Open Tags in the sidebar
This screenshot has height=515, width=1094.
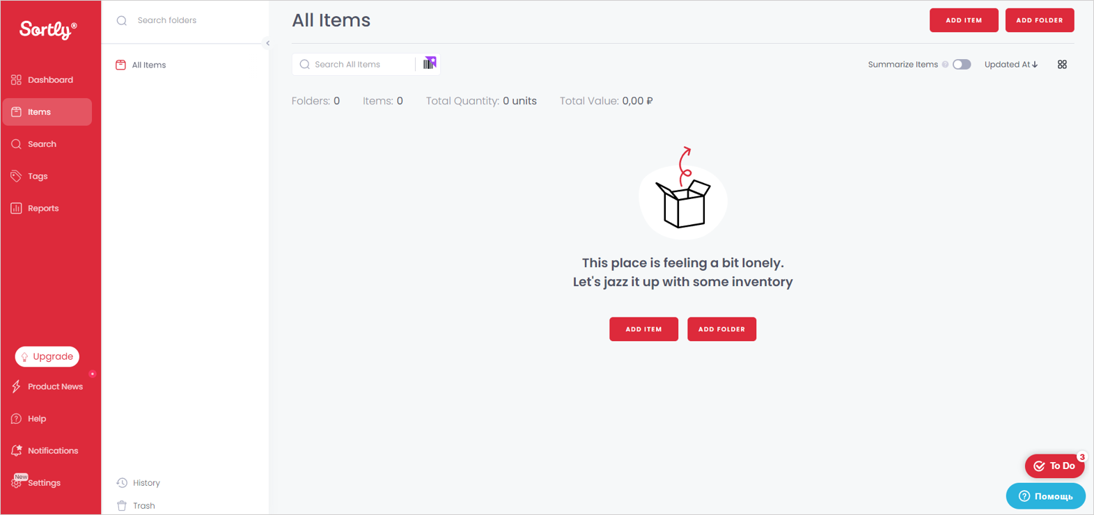click(x=38, y=176)
